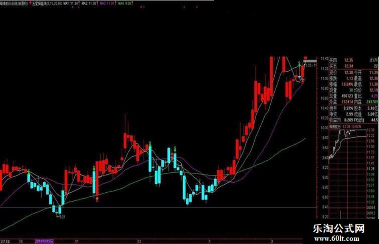Click the volume bar in intraday panel

(x=340, y=214)
